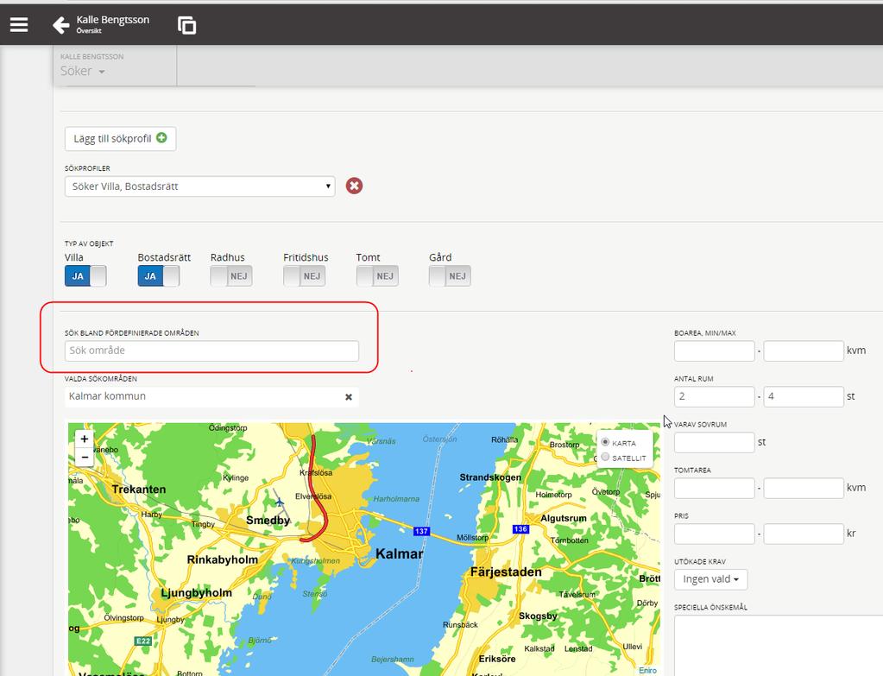The image size is (883, 676).
Task: Click the Pris minimum field
Action: point(714,534)
